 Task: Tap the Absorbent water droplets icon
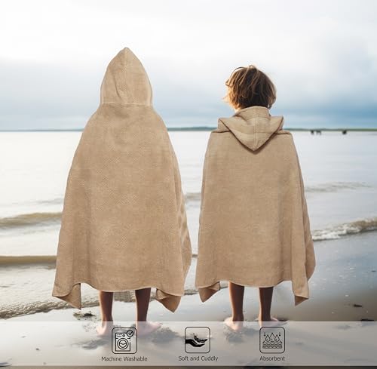(x=272, y=340)
